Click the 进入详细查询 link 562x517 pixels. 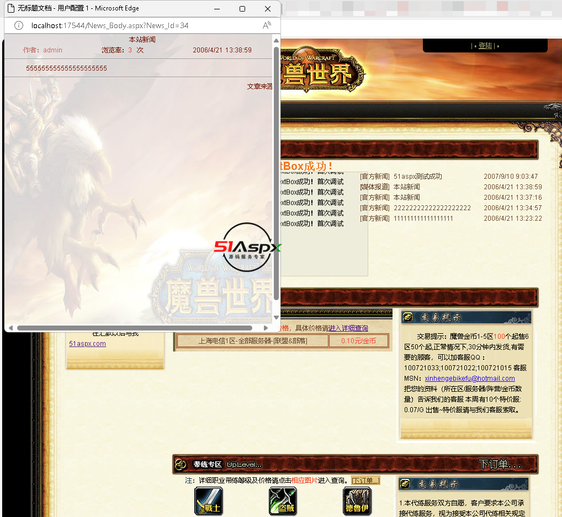(348, 328)
